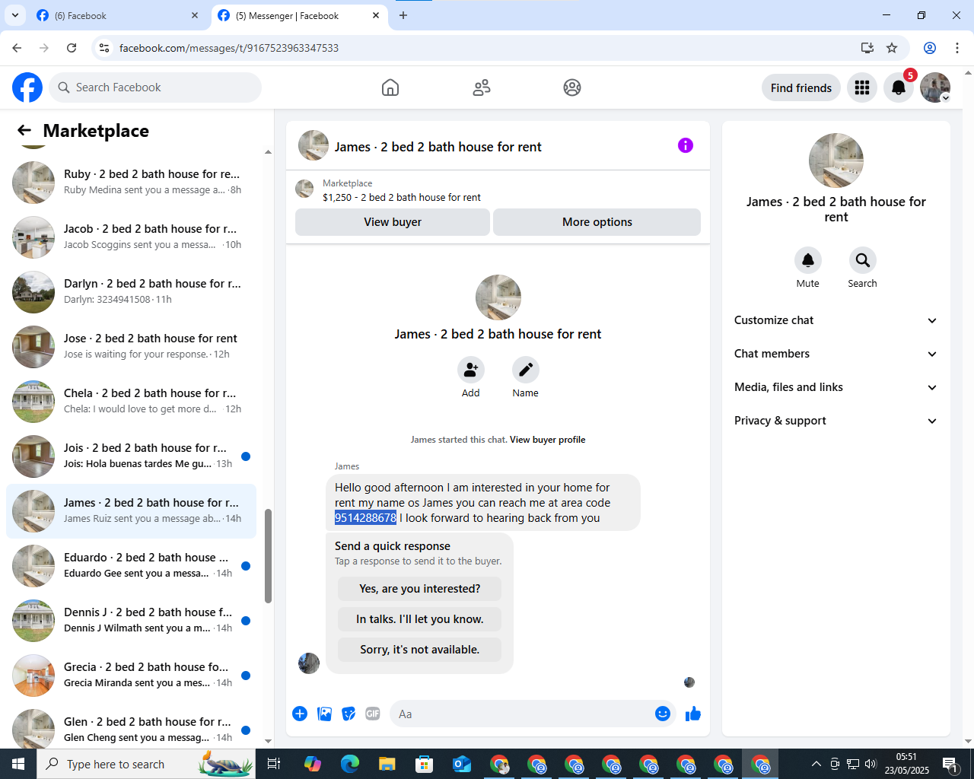The height and width of the screenshot is (779, 974).
Task: Open Darlyn chat in Marketplace list
Action: 131,292
